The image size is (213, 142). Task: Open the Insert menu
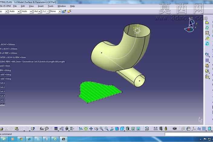point(41,6)
